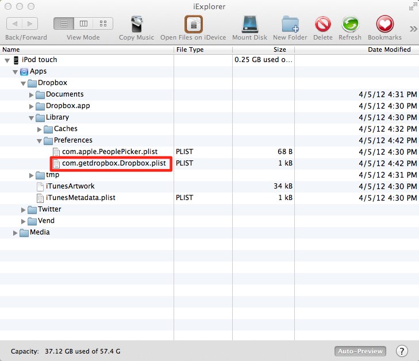Click the window fullscreen arrows icon
419x361 pixels.
pos(413,6)
